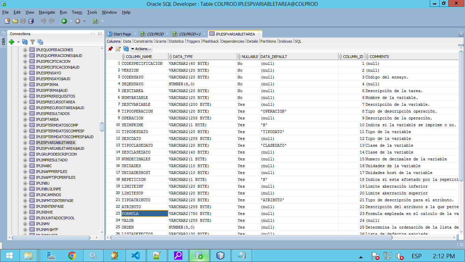Select IPLGRUPODESCRIPCION table in the tree

point(56,154)
